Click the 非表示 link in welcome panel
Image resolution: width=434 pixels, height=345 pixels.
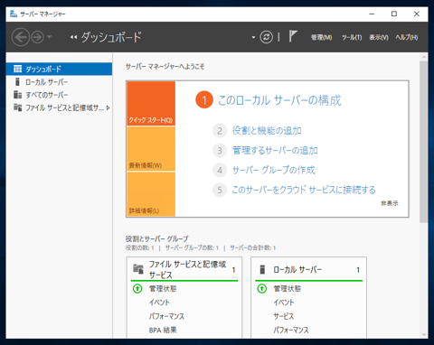point(390,203)
